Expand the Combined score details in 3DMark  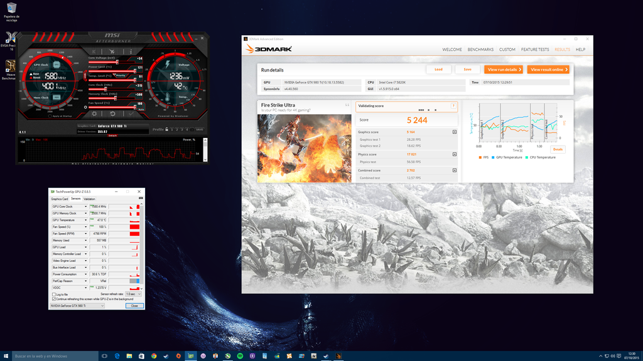pos(455,170)
